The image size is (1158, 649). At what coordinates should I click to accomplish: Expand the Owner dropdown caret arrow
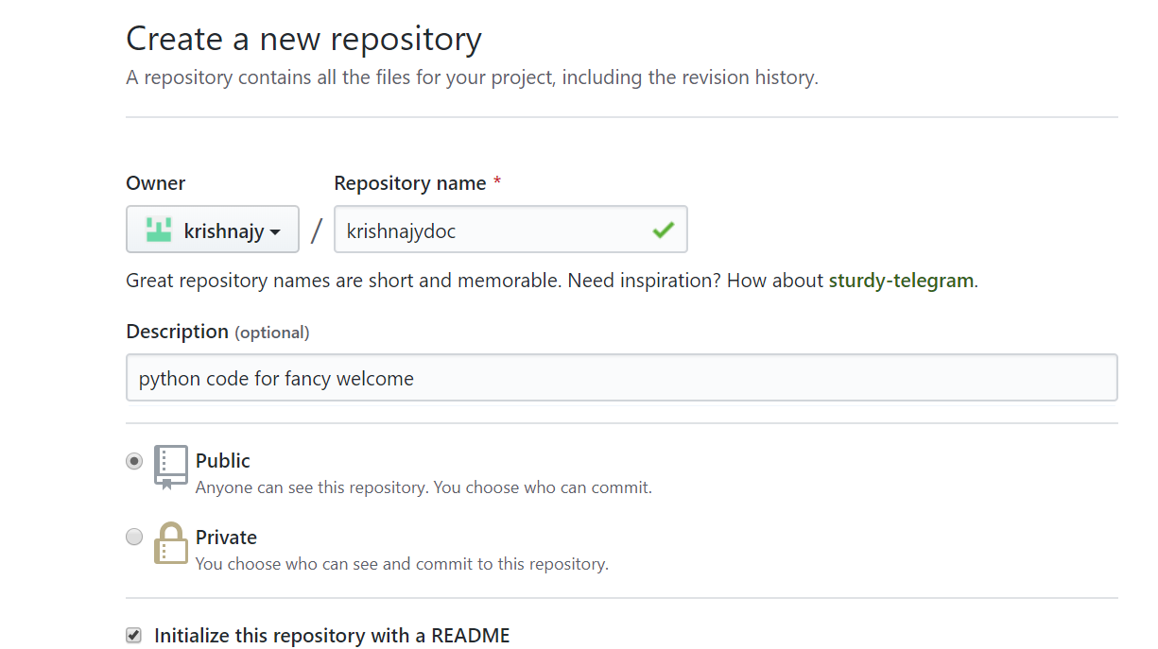275,232
